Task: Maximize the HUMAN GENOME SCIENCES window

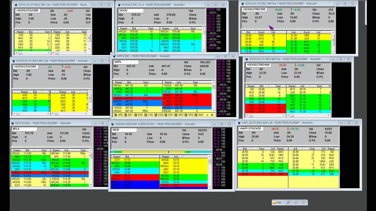Action: click(221, 124)
